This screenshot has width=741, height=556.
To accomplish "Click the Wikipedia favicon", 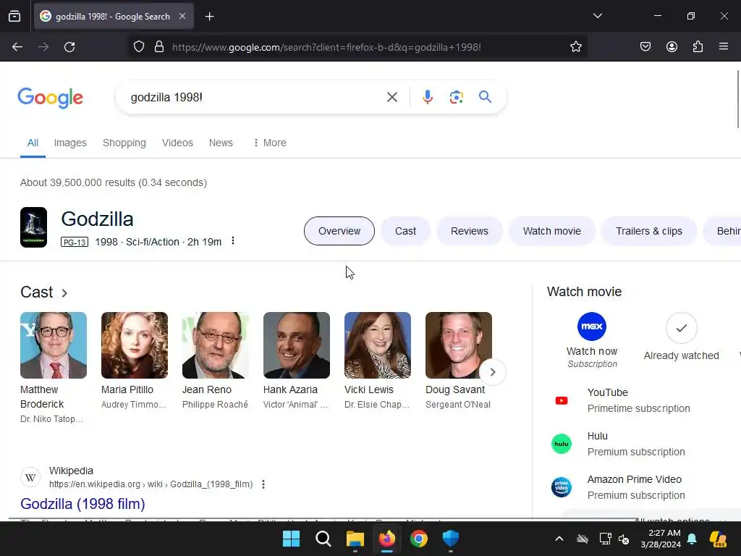I will pos(30,478).
